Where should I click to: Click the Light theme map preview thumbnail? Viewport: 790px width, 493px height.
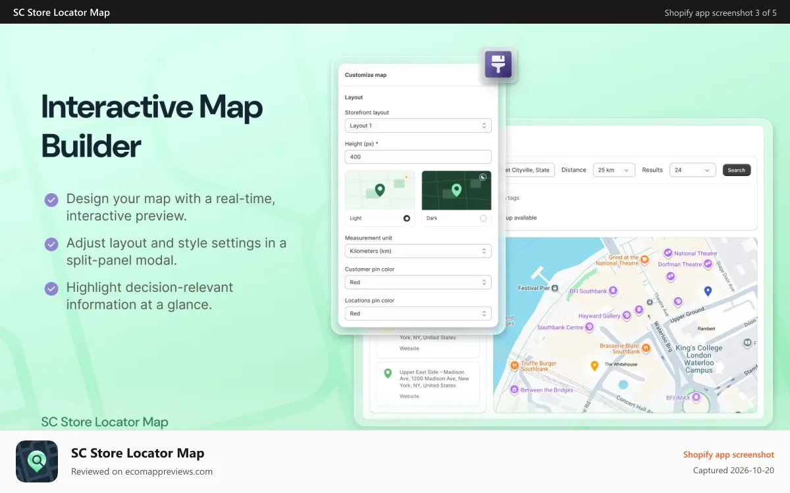[380, 191]
